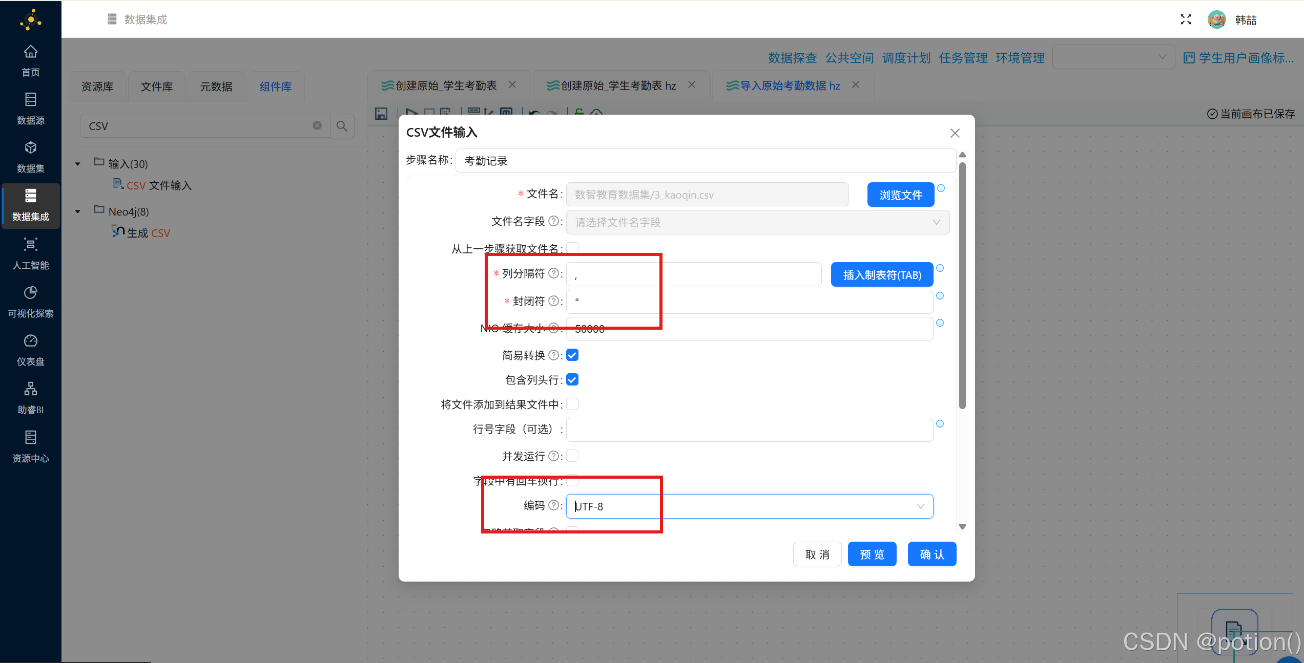Click the 取消 button
This screenshot has width=1304, height=663.
[x=817, y=554]
